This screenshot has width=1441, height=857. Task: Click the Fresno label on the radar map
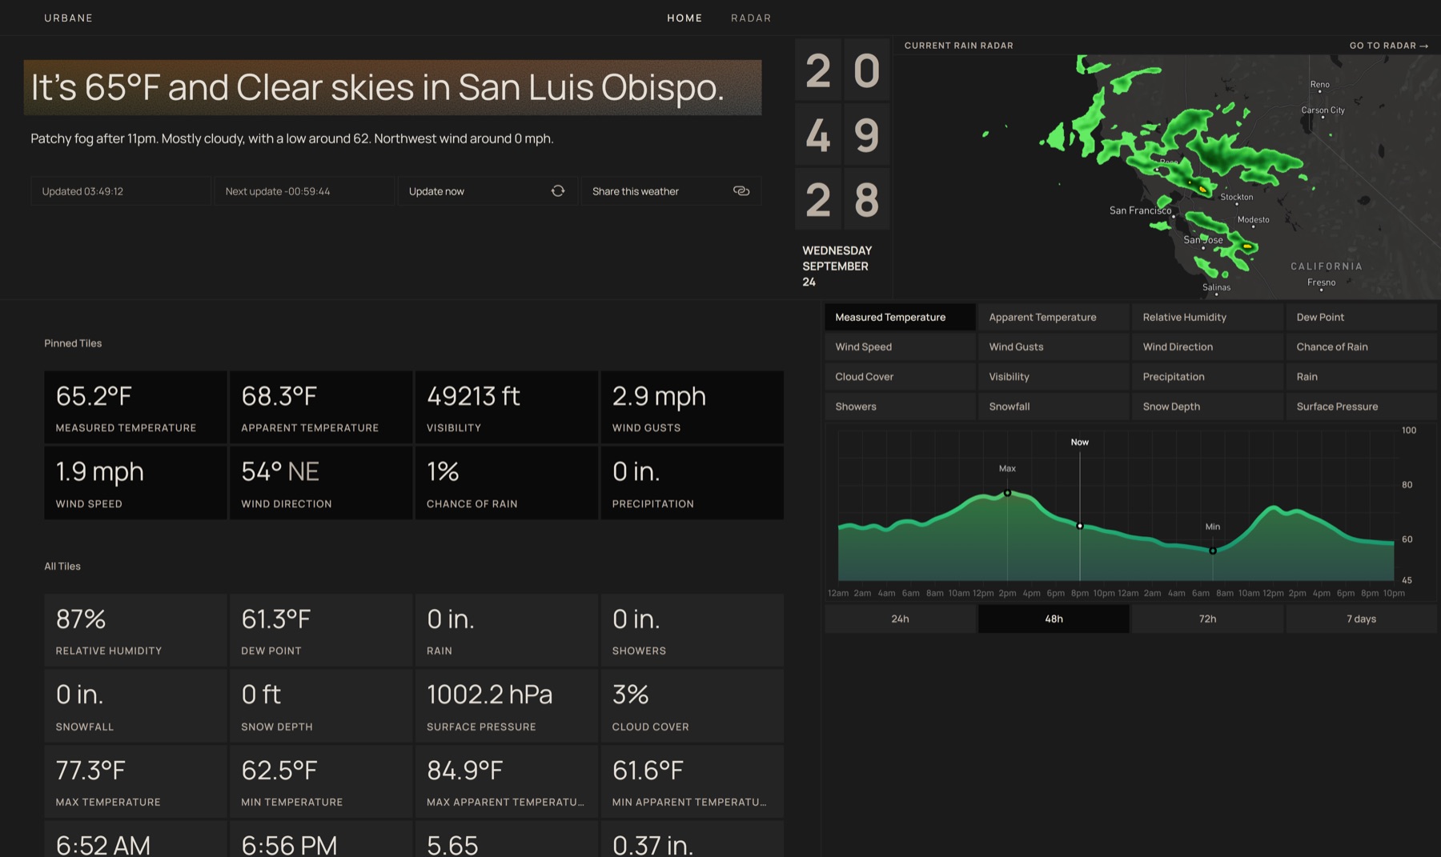pos(1321,282)
